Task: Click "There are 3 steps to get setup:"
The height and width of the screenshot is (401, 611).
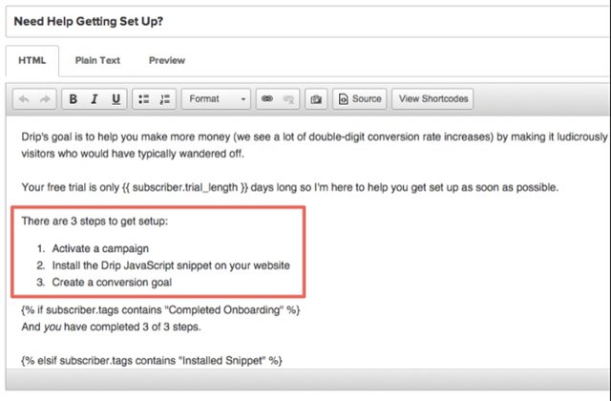Action: pyautogui.click(x=95, y=222)
